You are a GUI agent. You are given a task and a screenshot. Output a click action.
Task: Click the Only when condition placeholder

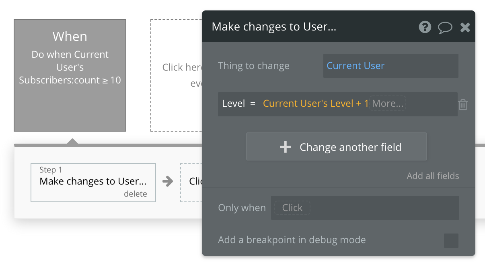[x=292, y=208]
